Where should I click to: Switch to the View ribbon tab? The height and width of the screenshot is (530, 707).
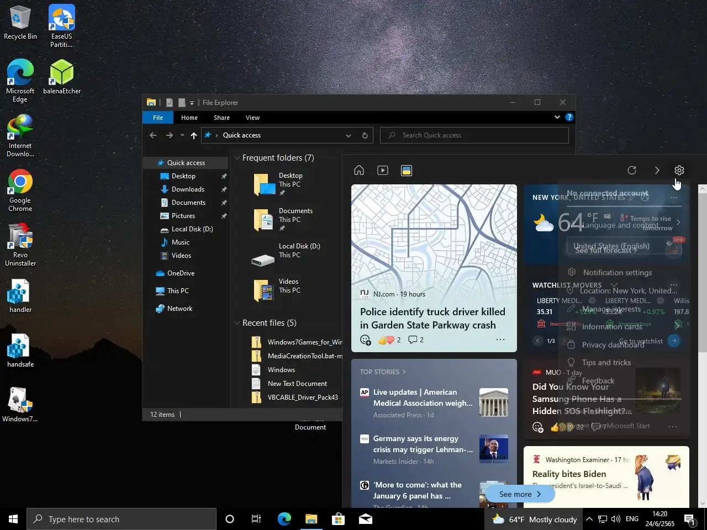(x=252, y=118)
